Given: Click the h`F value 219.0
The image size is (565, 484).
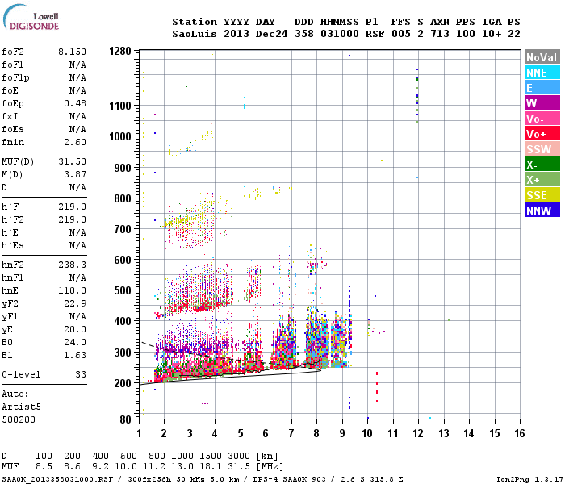Looking at the screenshot, I should (72, 207).
